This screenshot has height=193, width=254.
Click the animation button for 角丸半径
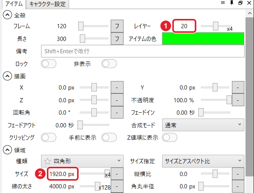238,186
